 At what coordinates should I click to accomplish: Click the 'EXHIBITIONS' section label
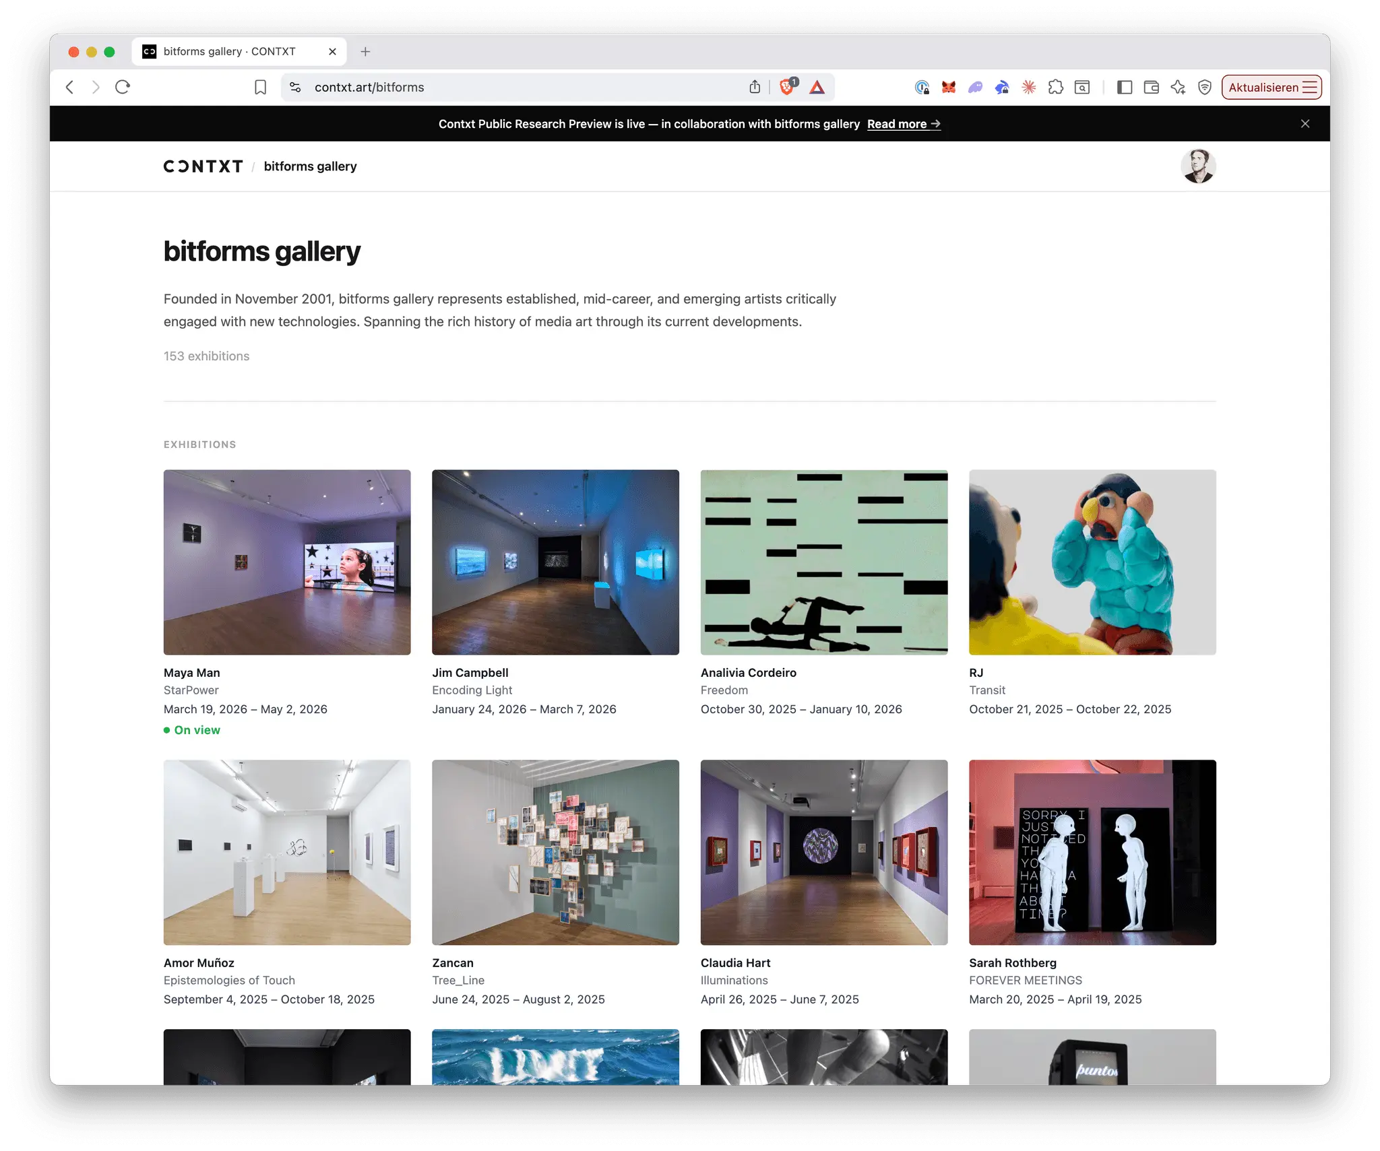point(200,445)
